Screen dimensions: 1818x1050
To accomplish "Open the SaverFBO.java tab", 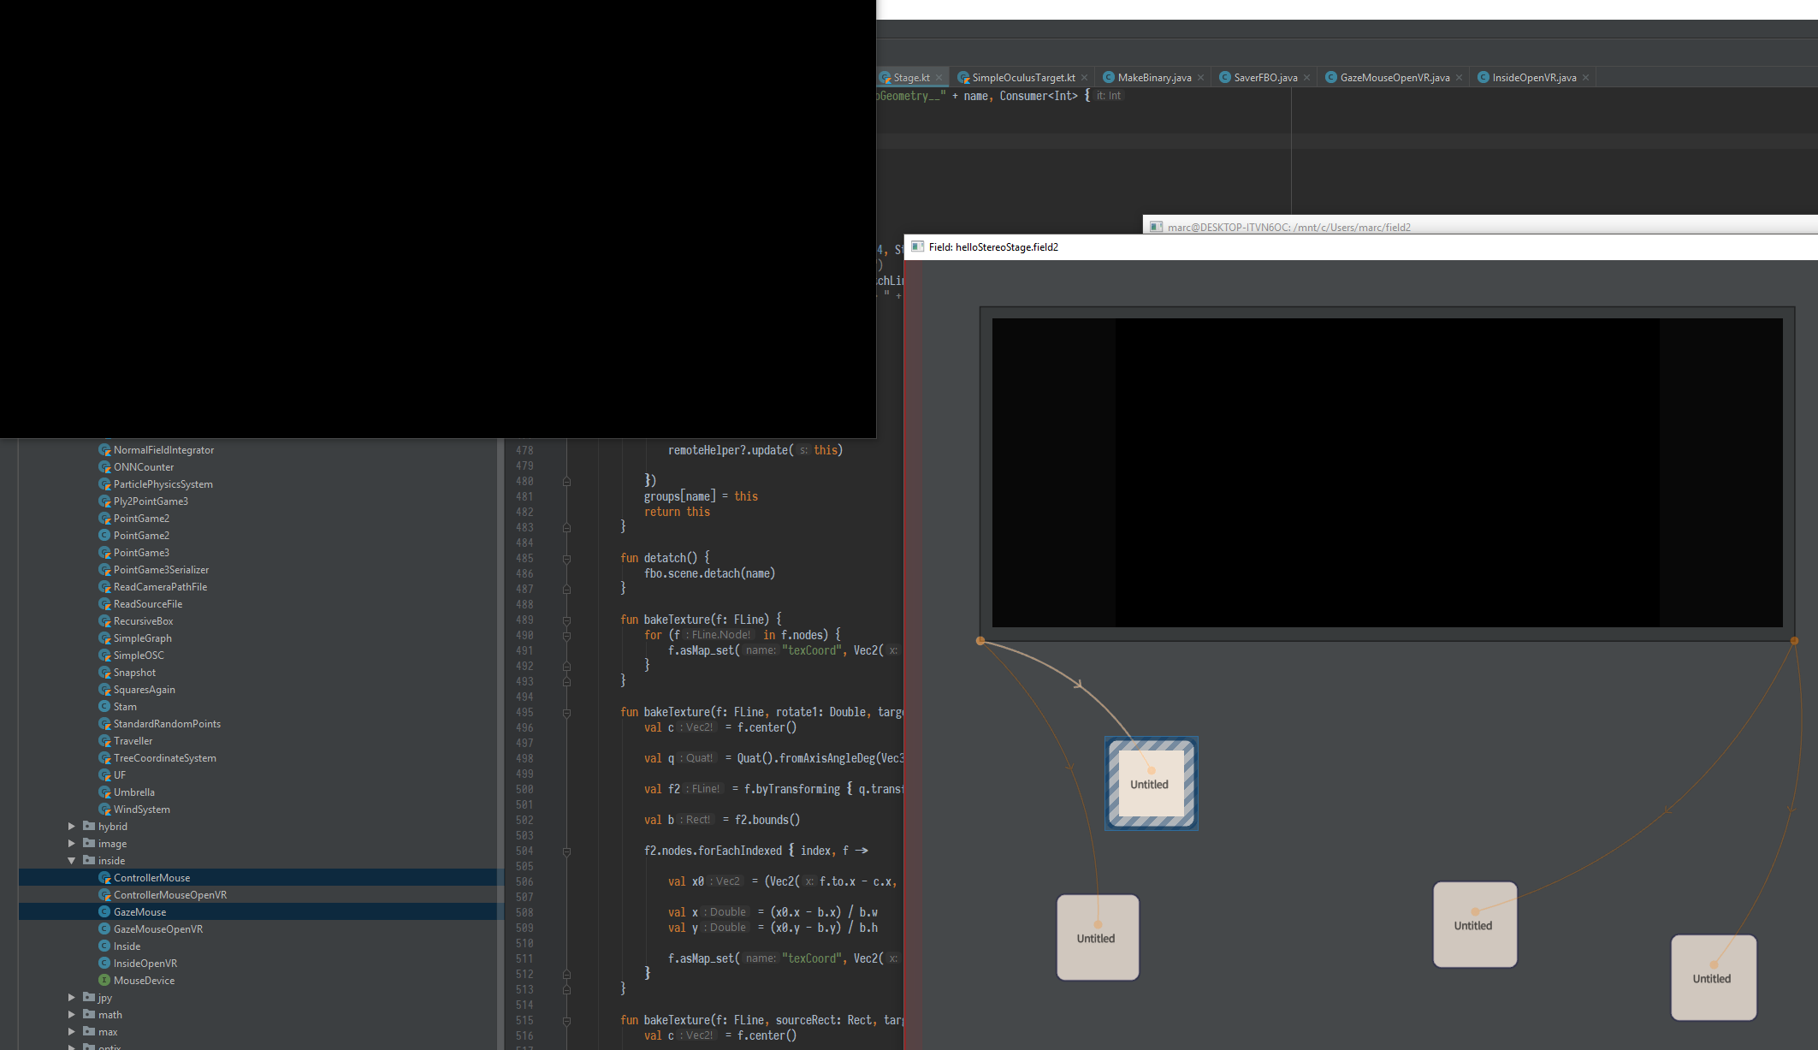I will click(x=1264, y=78).
